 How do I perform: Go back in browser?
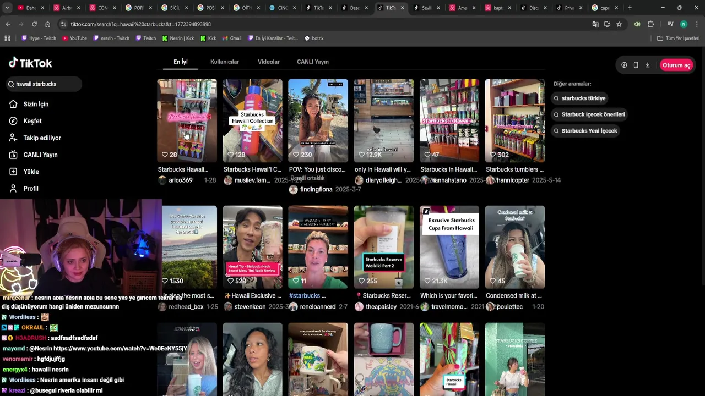8,24
